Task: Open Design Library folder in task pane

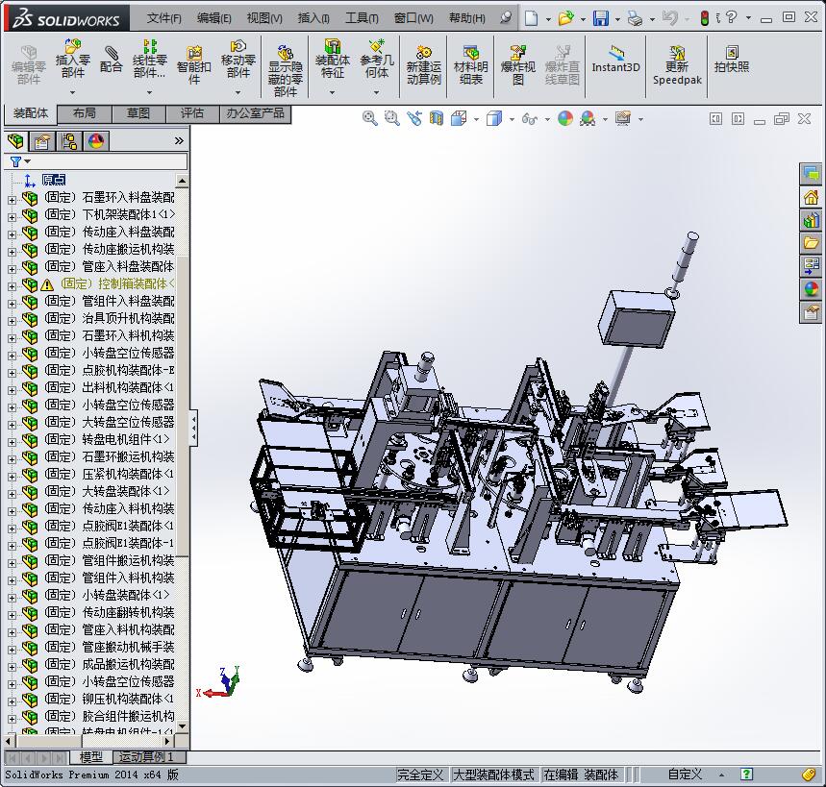Action: 811,243
